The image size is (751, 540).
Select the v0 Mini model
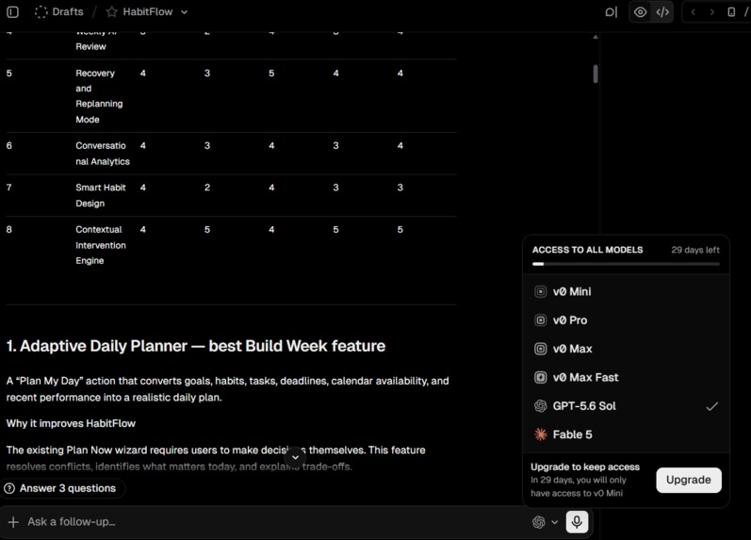(x=626, y=292)
